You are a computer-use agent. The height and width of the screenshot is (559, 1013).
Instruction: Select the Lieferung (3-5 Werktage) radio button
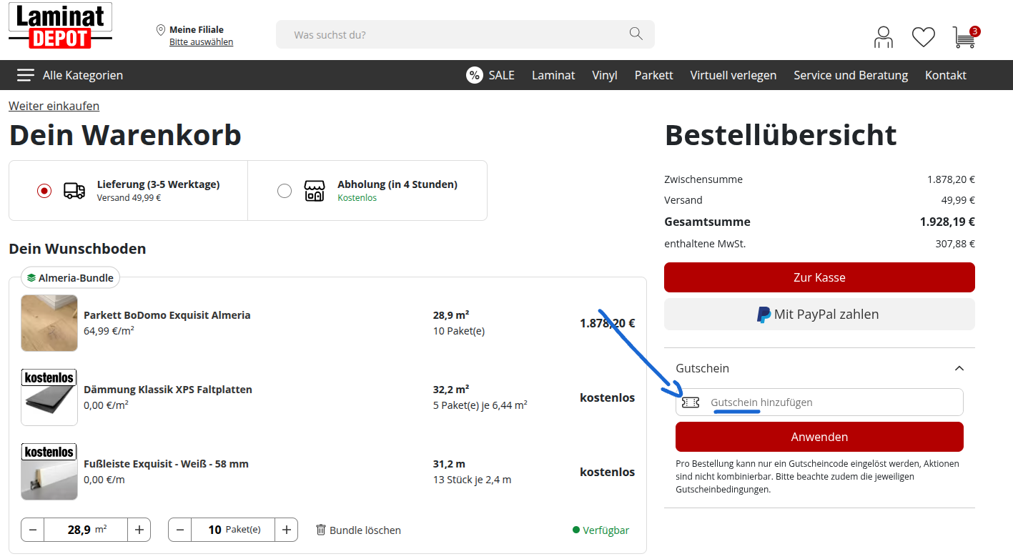tap(44, 191)
